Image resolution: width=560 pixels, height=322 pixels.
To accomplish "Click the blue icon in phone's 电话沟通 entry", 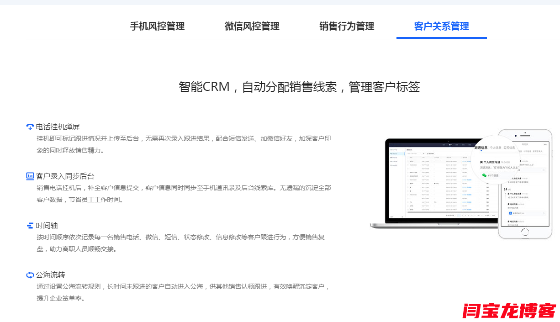I will click(510, 213).
